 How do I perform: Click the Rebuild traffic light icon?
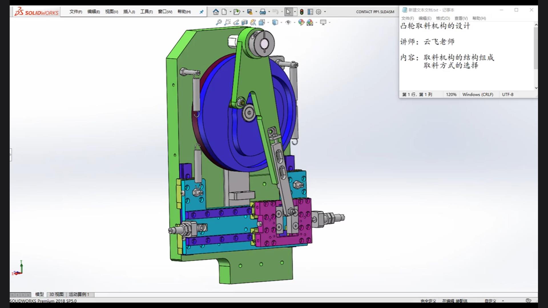tap(302, 12)
